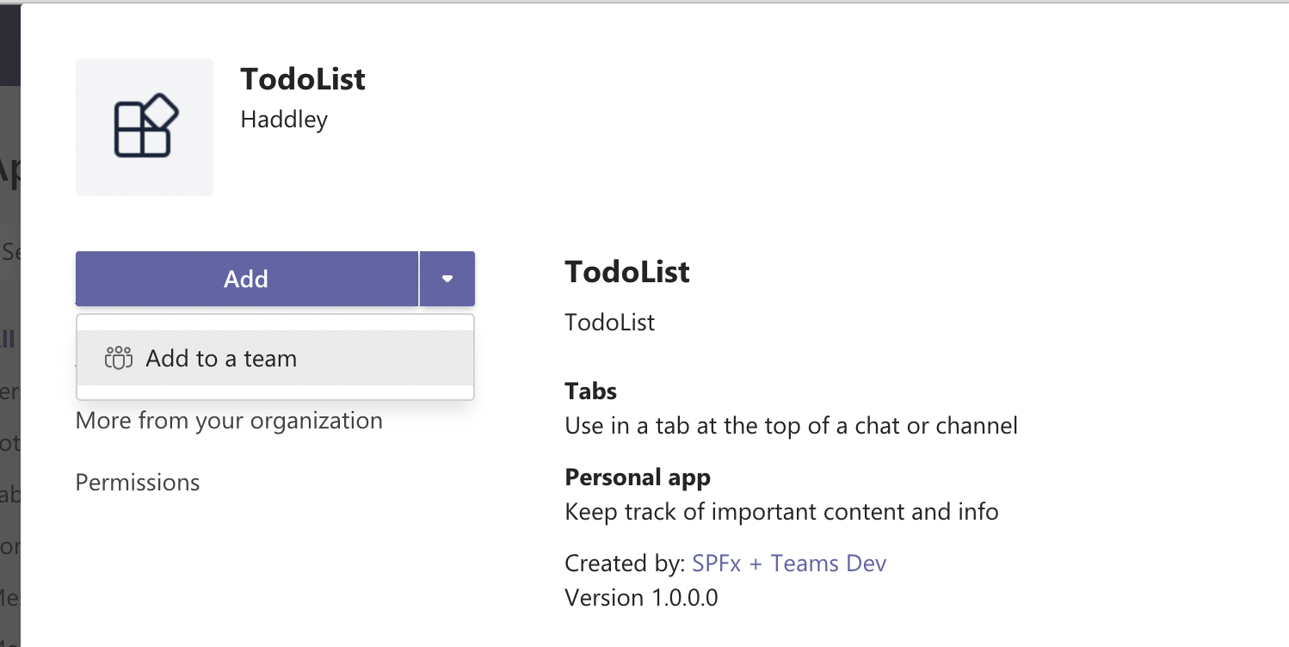
Task: Click the Personal app capability heading
Action: (638, 478)
